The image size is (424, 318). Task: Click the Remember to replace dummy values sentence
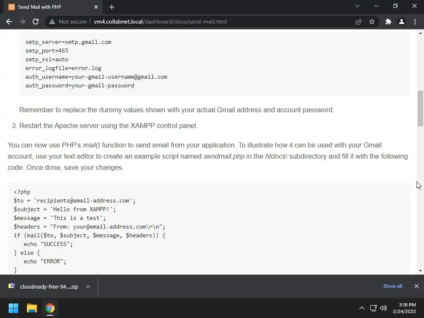click(x=176, y=110)
